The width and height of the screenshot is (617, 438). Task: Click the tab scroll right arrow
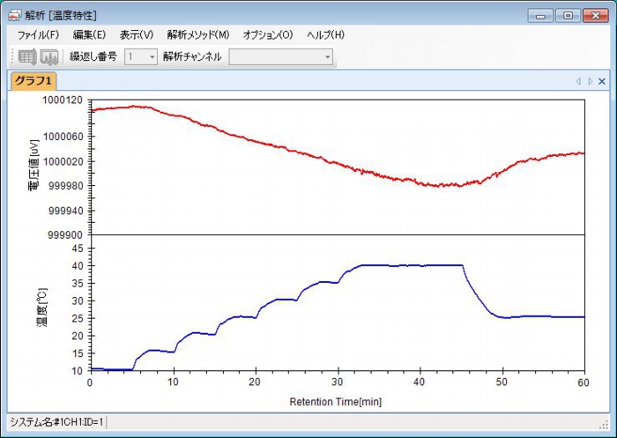(x=590, y=81)
